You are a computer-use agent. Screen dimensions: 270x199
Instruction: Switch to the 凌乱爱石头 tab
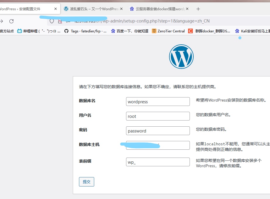[x=93, y=9]
